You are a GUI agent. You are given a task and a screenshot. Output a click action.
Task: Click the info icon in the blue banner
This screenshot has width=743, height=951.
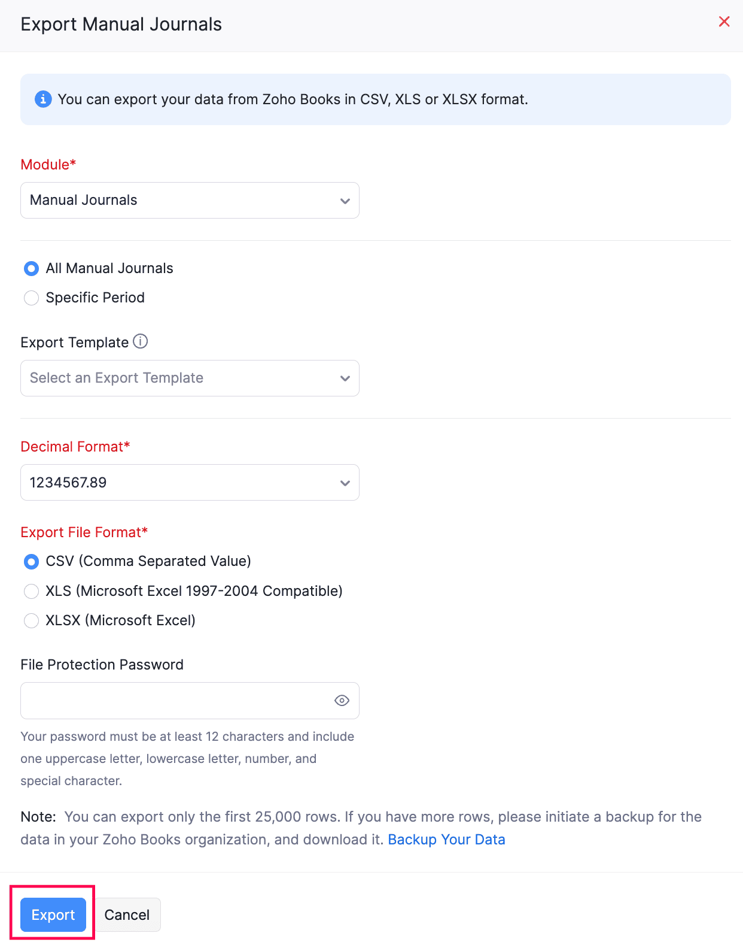[42, 98]
